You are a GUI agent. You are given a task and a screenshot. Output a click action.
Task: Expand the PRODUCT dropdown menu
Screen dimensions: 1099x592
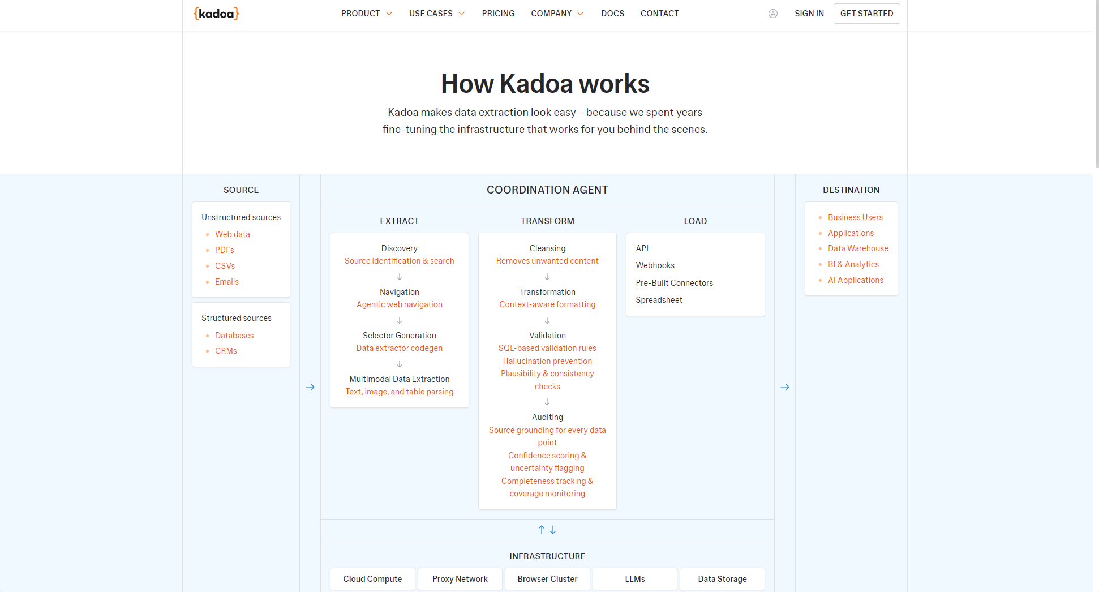tap(366, 13)
